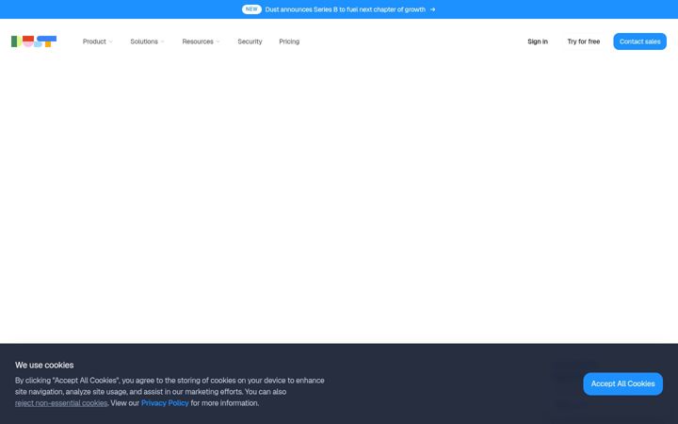Click the NEW badge in top banner

coord(251,9)
